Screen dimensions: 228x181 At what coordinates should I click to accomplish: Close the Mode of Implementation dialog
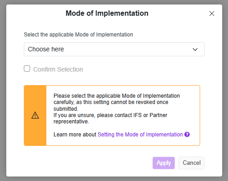click(x=212, y=14)
